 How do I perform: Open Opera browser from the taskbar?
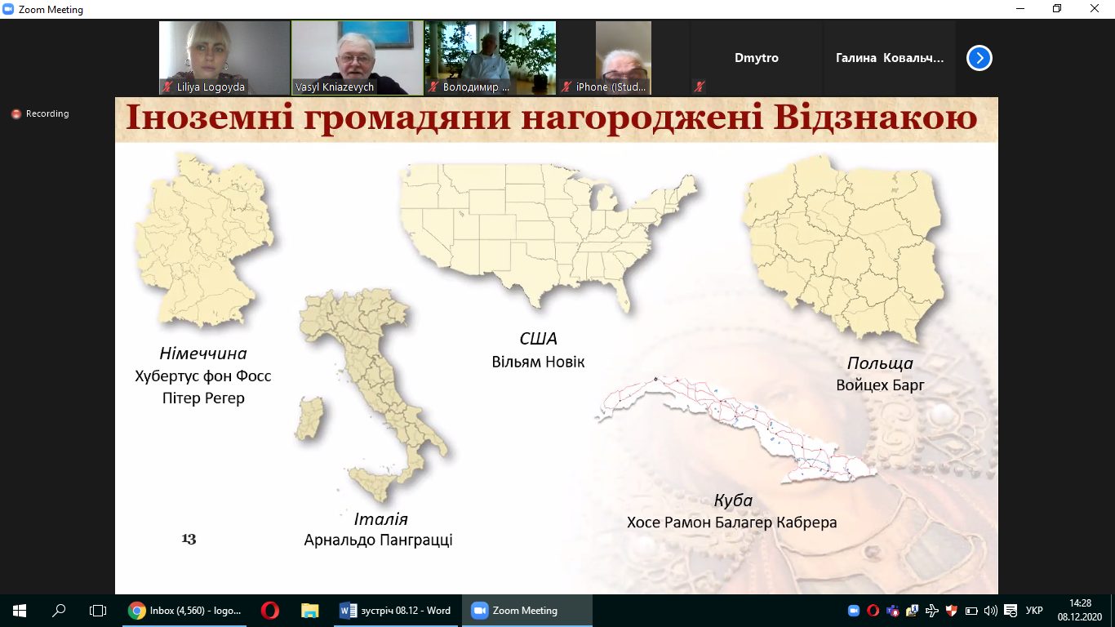pos(269,611)
